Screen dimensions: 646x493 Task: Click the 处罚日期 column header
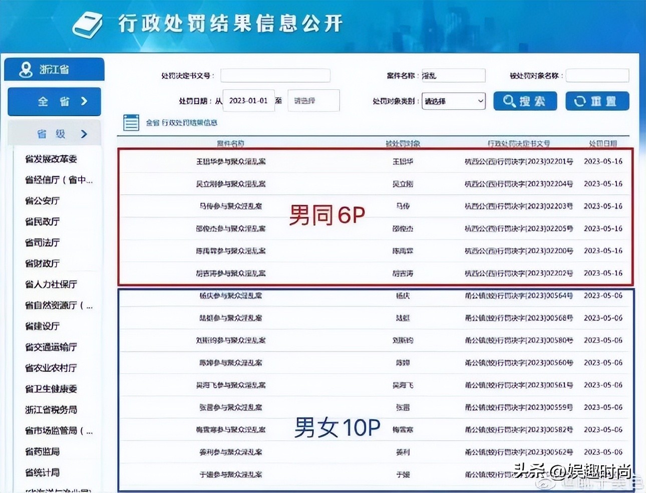coord(603,143)
